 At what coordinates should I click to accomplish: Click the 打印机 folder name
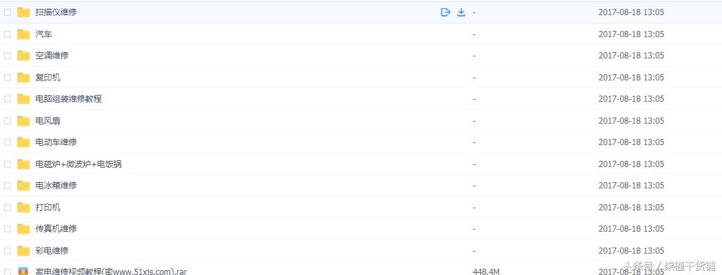pyautogui.click(x=48, y=208)
